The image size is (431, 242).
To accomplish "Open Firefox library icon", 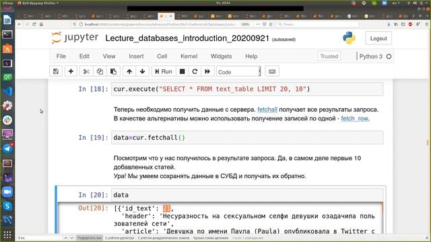I will 396,24.
